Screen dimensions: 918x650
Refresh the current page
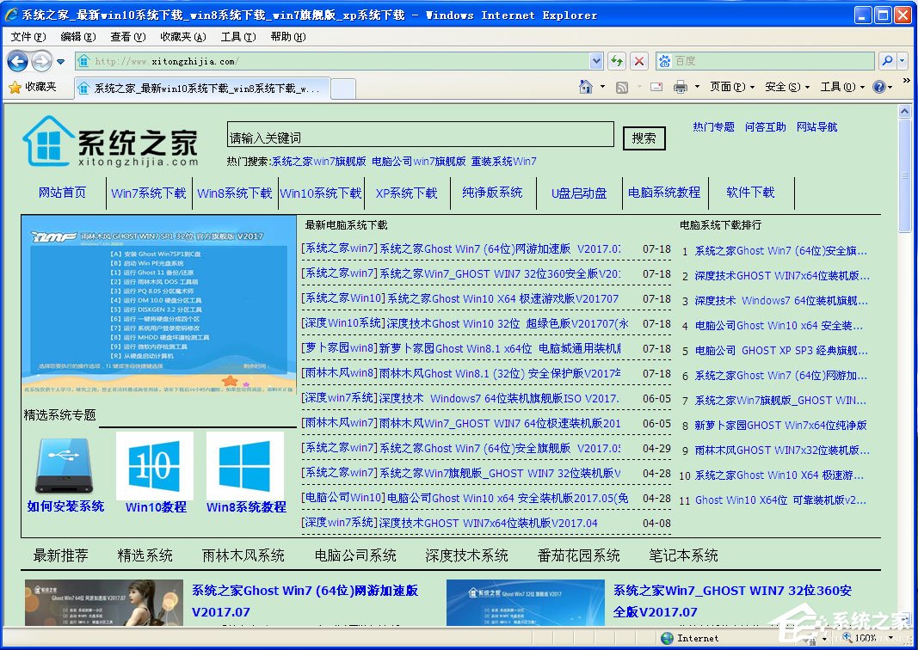[617, 62]
